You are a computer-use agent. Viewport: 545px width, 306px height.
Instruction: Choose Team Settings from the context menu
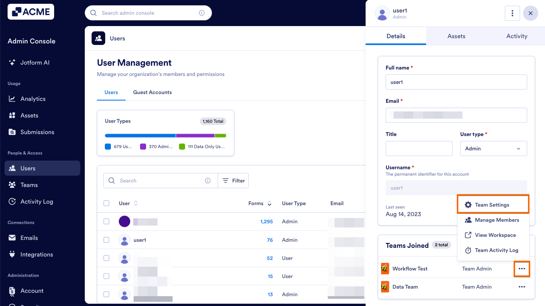click(493, 204)
